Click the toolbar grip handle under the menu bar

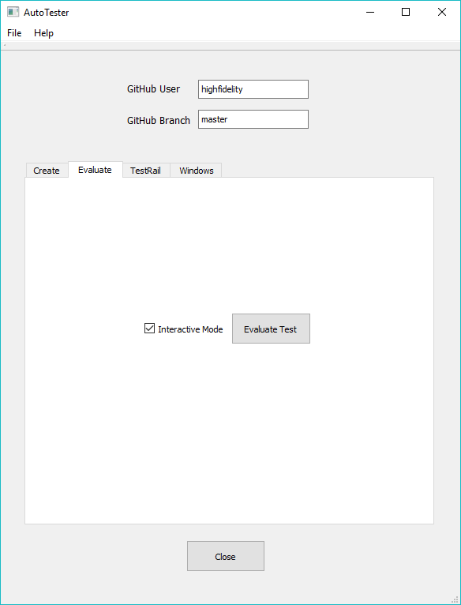4,45
